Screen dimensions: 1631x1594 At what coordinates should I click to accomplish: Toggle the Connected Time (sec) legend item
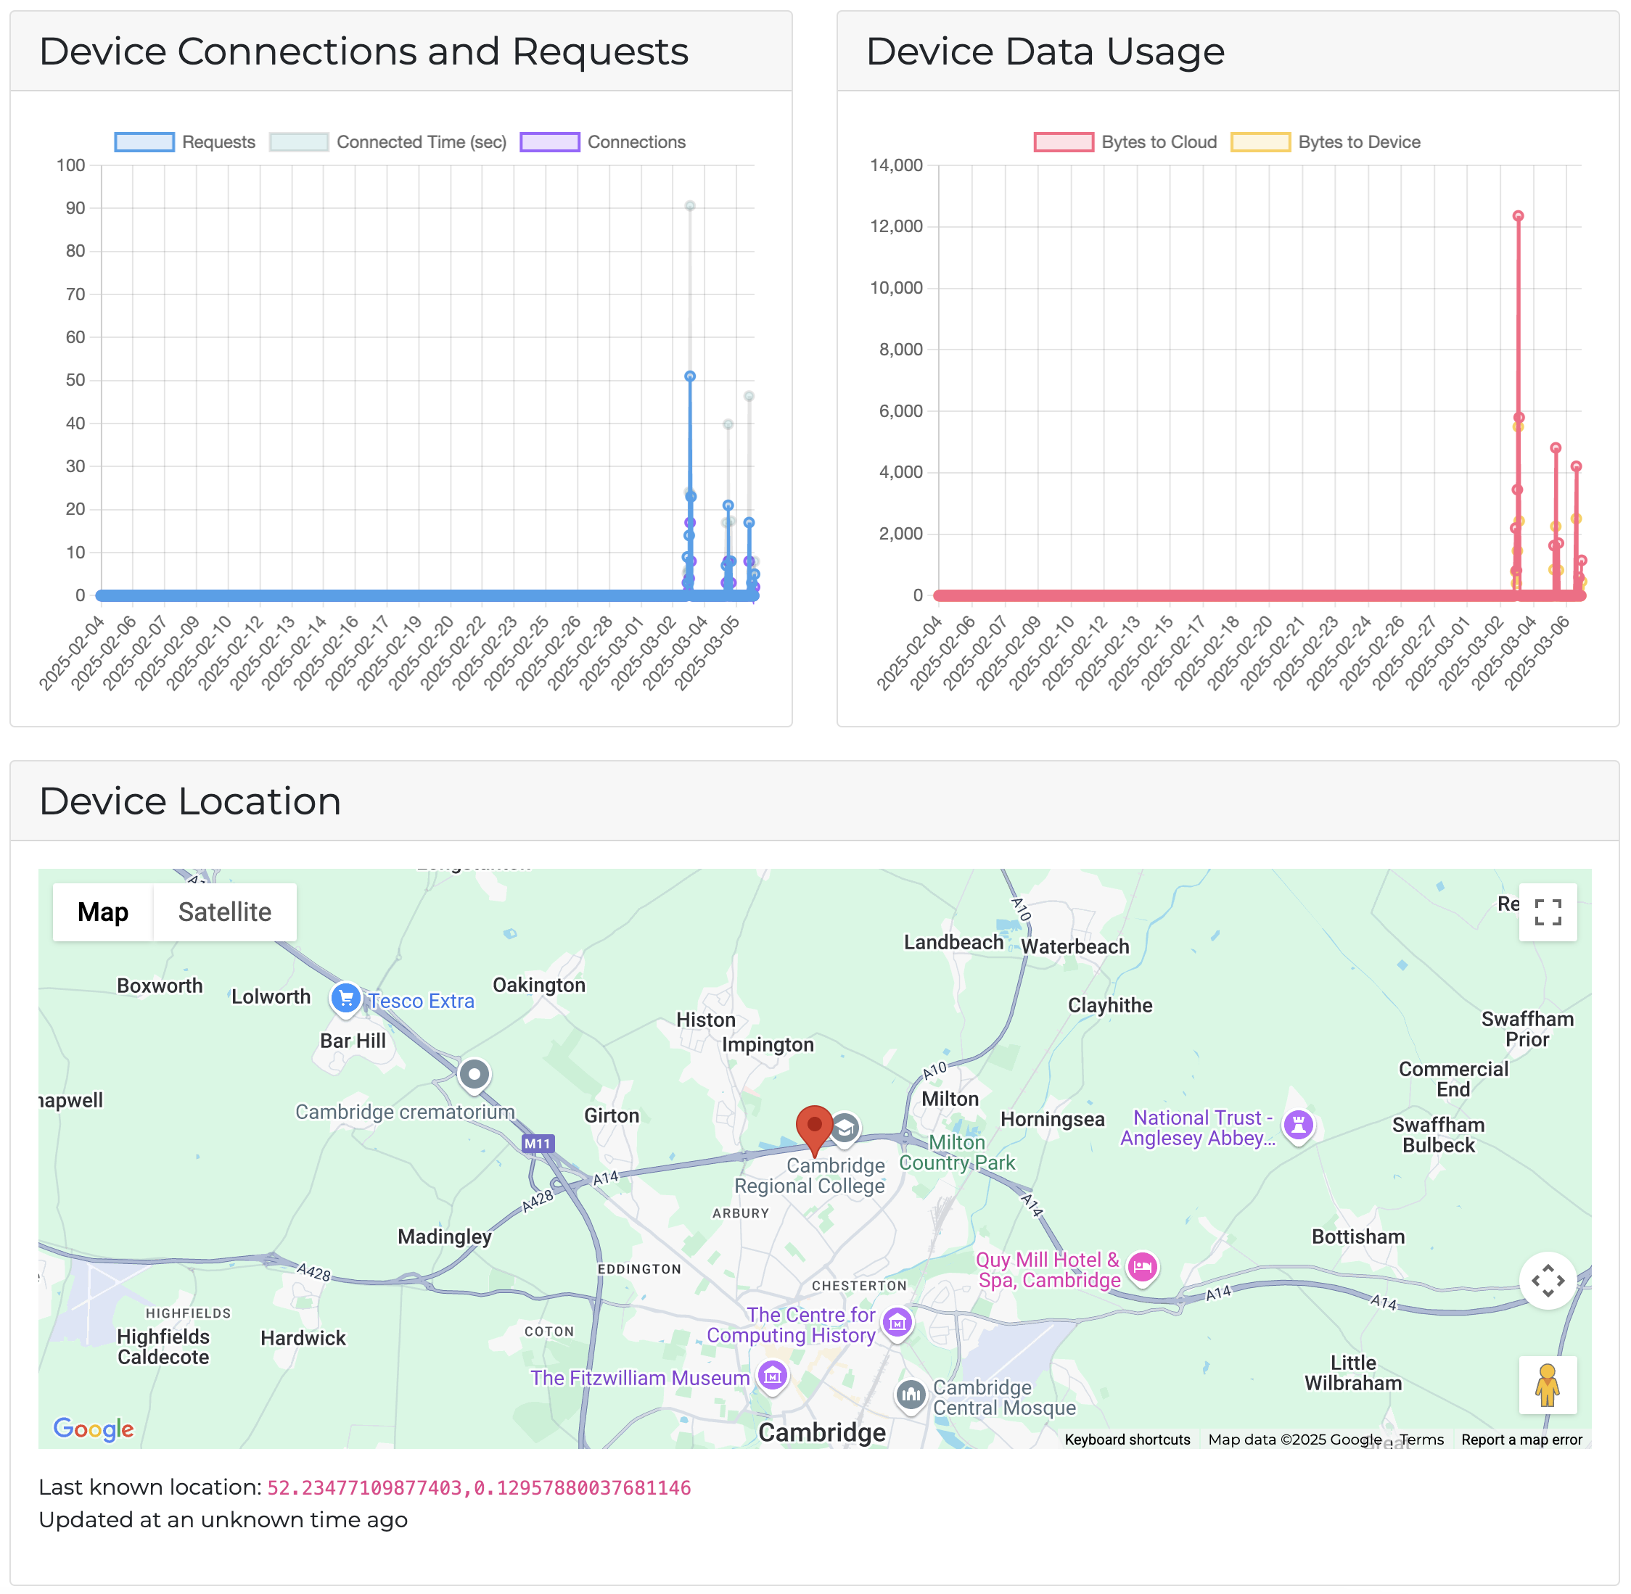[x=388, y=142]
